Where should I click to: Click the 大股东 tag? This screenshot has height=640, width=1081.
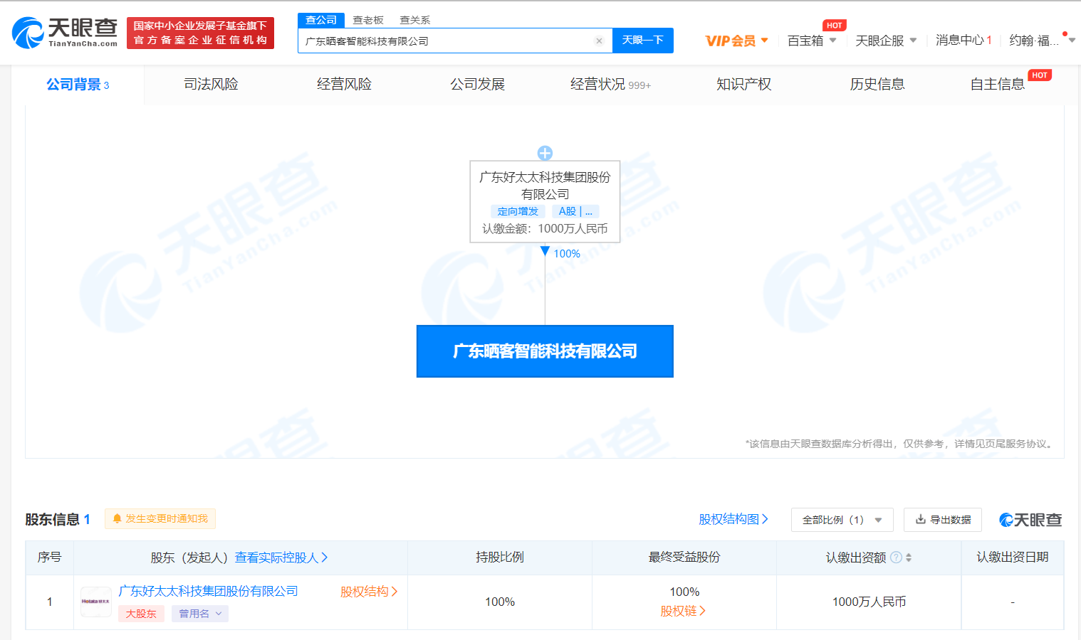[141, 614]
